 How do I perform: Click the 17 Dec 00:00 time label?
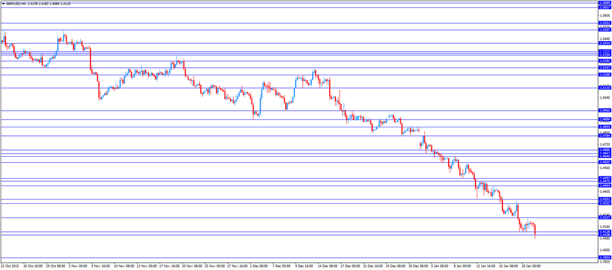[x=349, y=265]
